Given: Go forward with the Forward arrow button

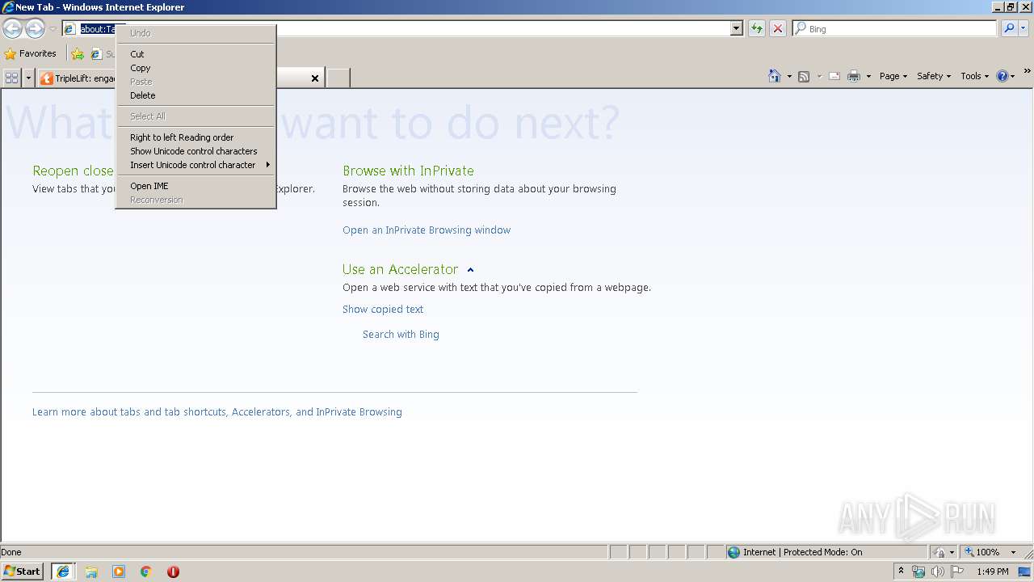Looking at the screenshot, I should coord(35,29).
